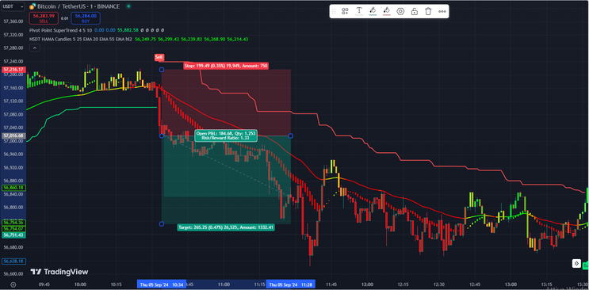The height and width of the screenshot is (290, 589).
Task: Click the 09:45 time axis label
Action: (44, 284)
